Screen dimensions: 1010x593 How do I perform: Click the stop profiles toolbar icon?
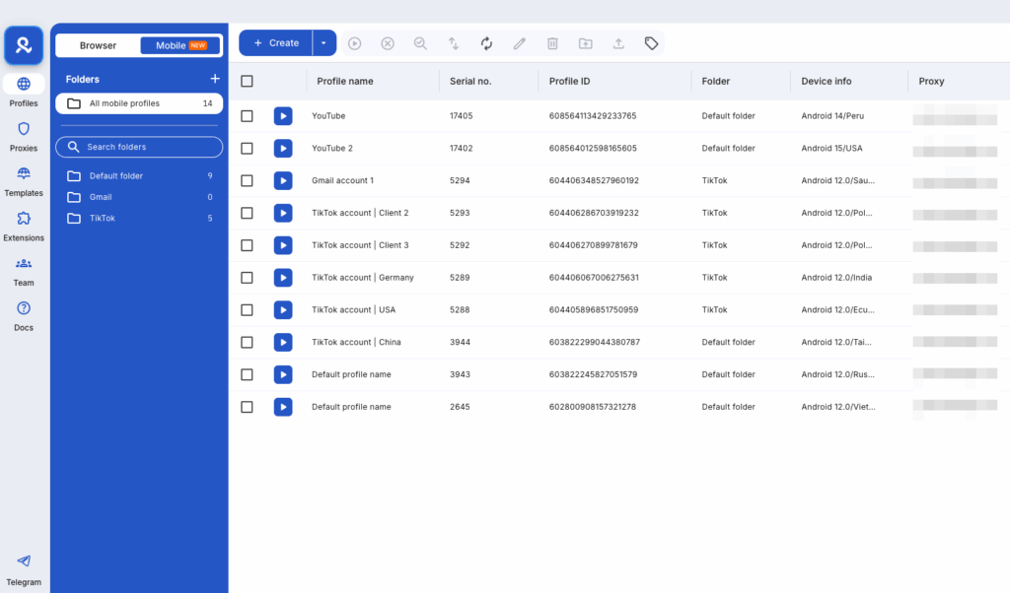(387, 43)
